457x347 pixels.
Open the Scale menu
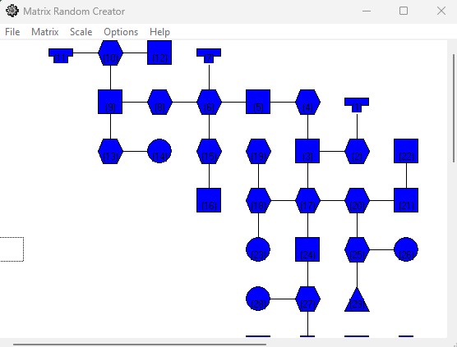tap(81, 32)
